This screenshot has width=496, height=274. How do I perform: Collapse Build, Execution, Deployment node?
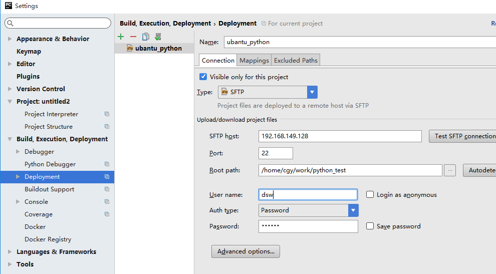coord(10,139)
